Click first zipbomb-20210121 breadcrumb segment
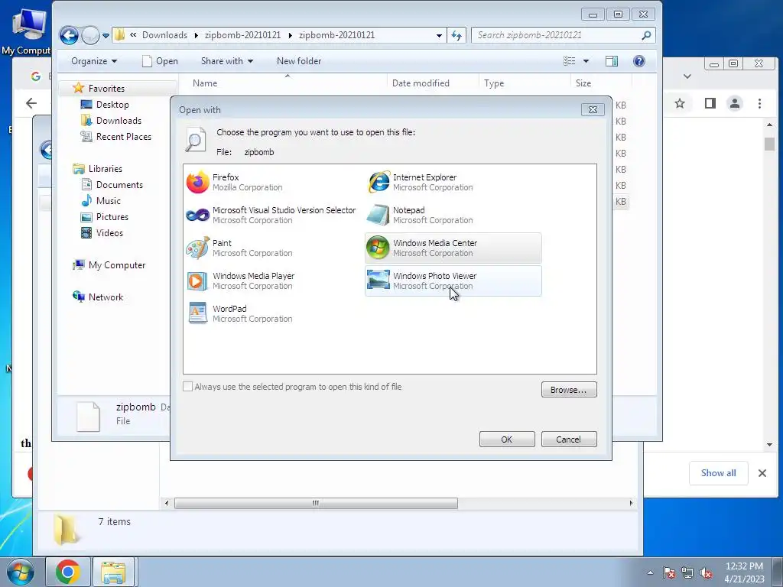 click(242, 35)
